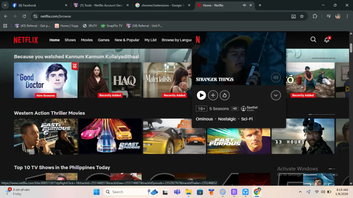Open the Netflix notifications bell
Screen dimensions: 353x198
(327, 40)
